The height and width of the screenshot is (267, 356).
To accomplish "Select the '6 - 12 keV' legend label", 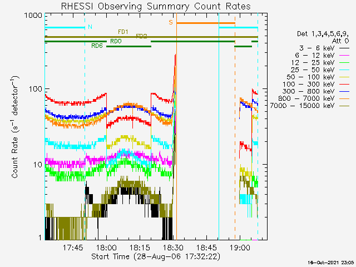I will (x=315, y=56).
